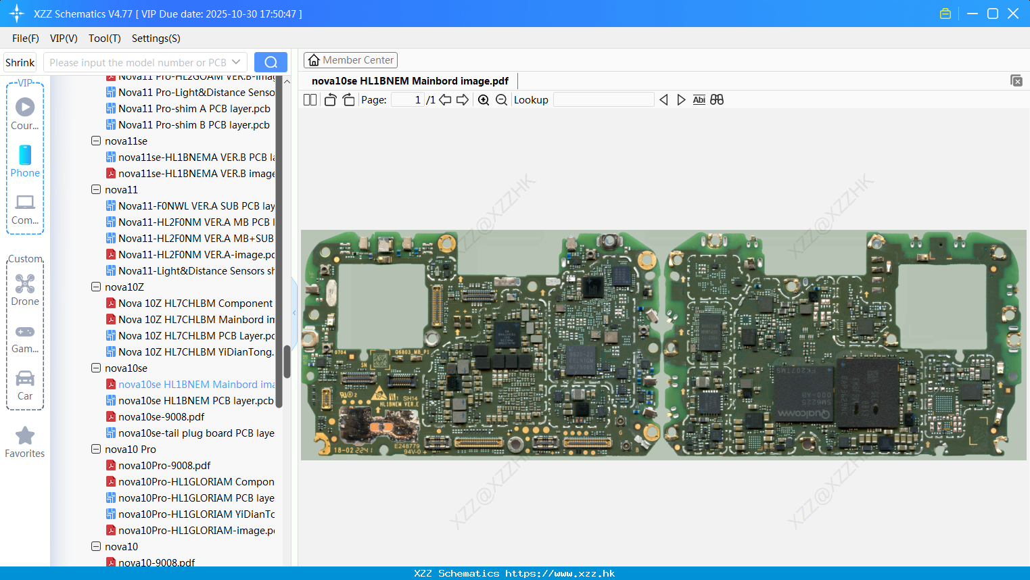Screen dimensions: 1030x580
Task: Open the Drone category
Action: (25, 290)
